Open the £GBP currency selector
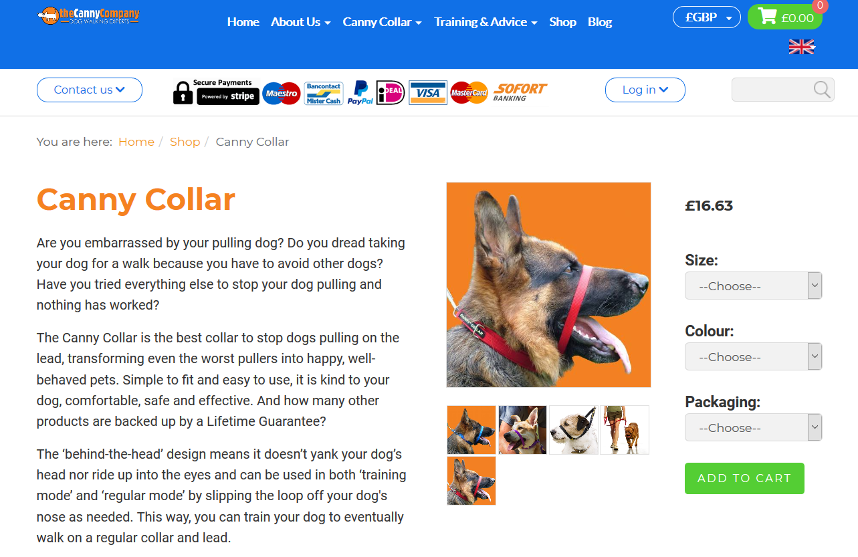The width and height of the screenshot is (858, 557). click(x=706, y=17)
